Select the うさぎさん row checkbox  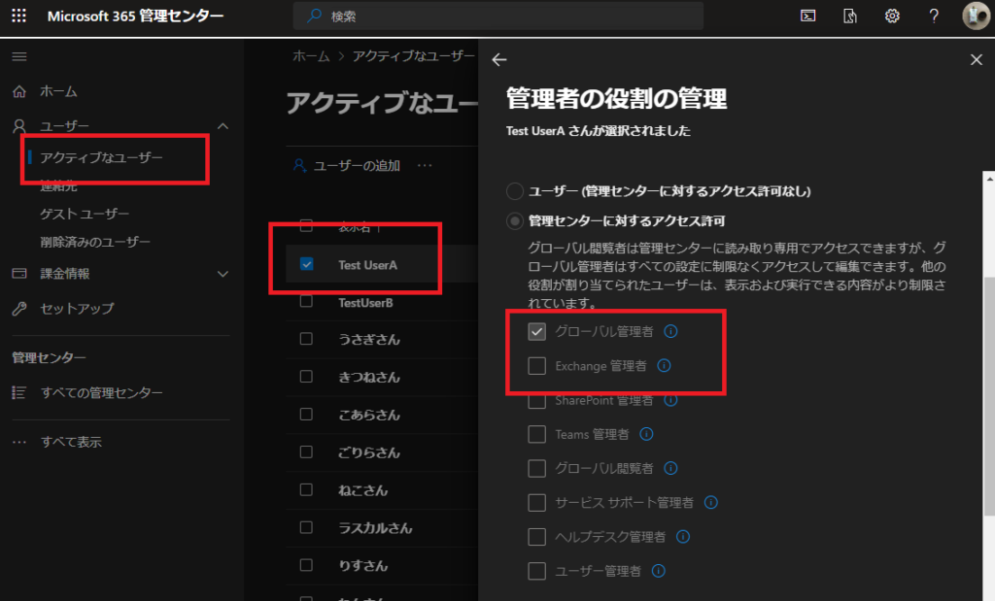(x=306, y=339)
